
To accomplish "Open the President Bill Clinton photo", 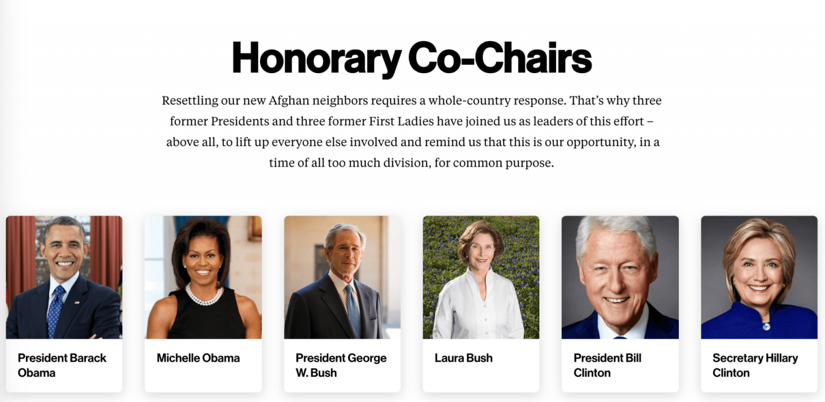I will click(x=620, y=277).
